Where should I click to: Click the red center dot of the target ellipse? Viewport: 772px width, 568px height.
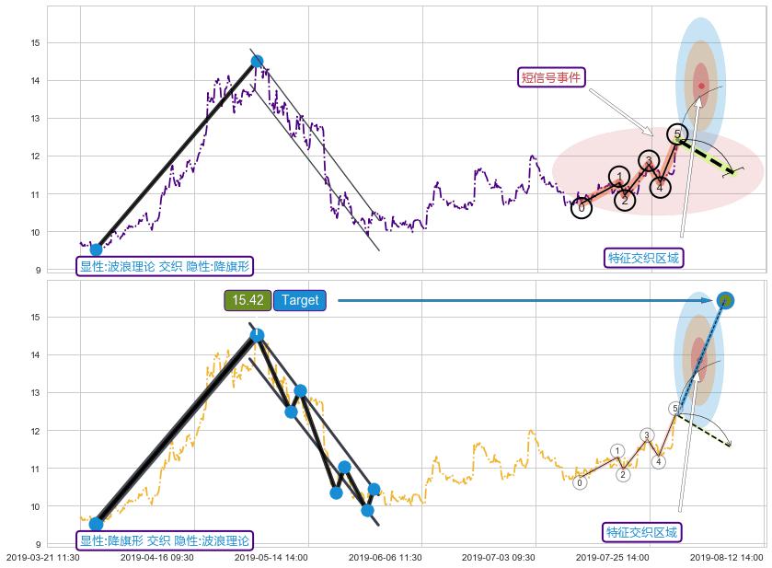pos(701,86)
